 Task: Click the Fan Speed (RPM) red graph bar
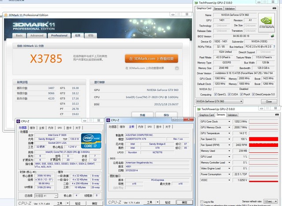[x=263, y=145]
